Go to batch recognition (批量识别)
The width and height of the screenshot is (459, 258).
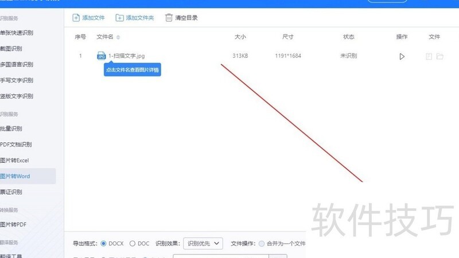[x=11, y=128]
